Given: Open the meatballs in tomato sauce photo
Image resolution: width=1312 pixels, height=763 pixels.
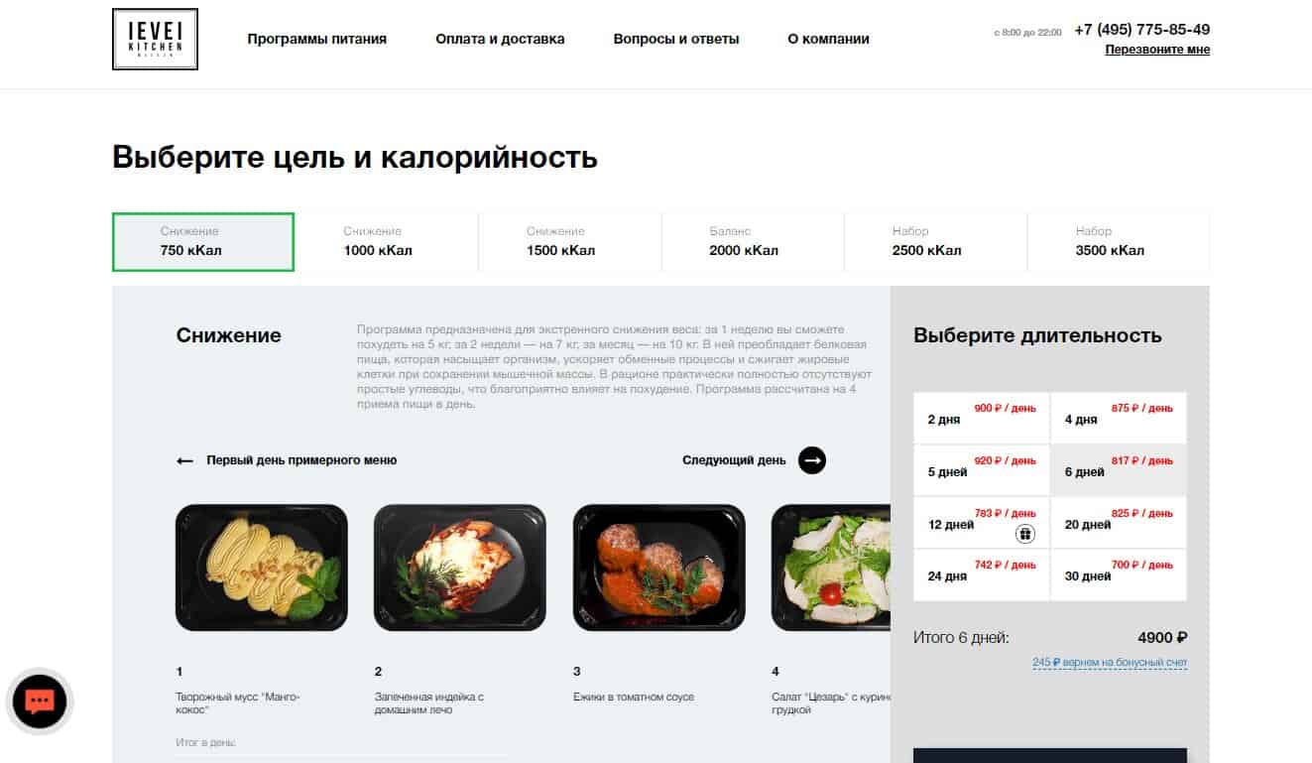Looking at the screenshot, I should pos(659,568).
